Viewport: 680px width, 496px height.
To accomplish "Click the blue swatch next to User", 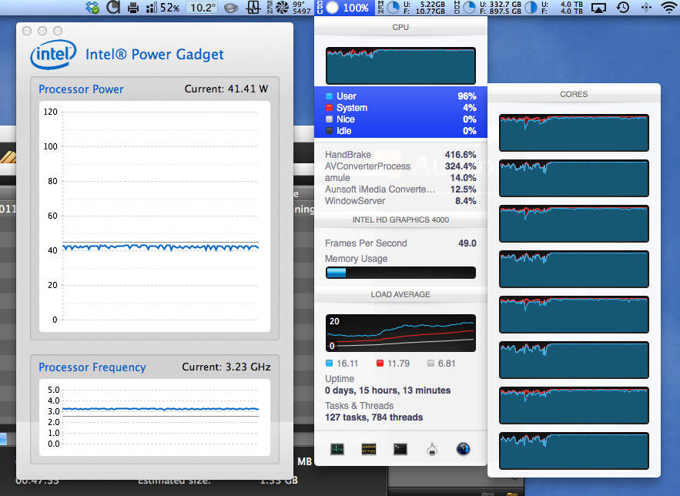I will pos(329,96).
